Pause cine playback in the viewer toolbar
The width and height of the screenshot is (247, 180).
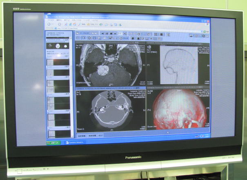[x=107, y=33]
